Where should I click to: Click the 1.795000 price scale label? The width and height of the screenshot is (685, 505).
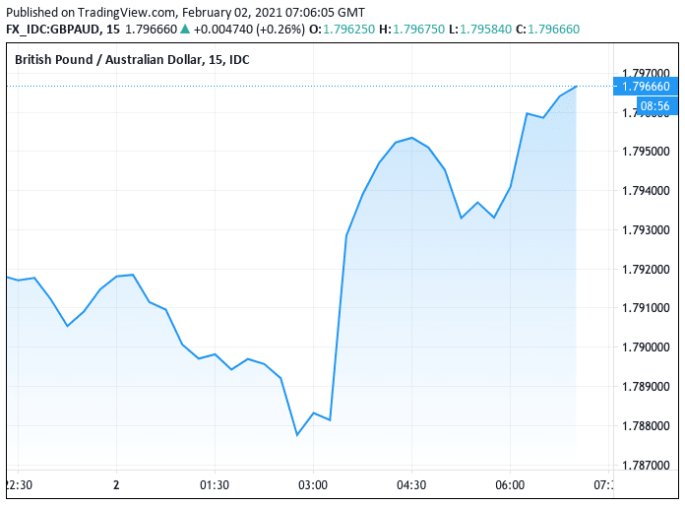[x=648, y=152]
